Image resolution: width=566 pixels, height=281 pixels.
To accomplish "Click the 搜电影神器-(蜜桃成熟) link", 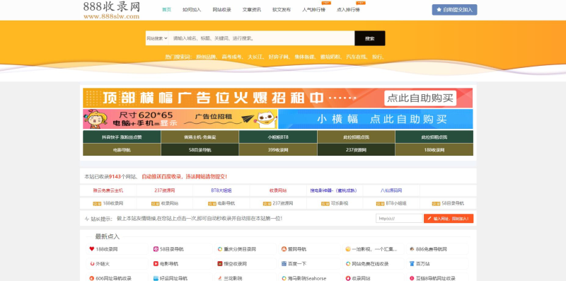I will 335,190.
